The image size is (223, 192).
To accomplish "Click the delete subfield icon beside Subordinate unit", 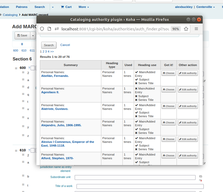I will pyautogui.click(x=201, y=180).
